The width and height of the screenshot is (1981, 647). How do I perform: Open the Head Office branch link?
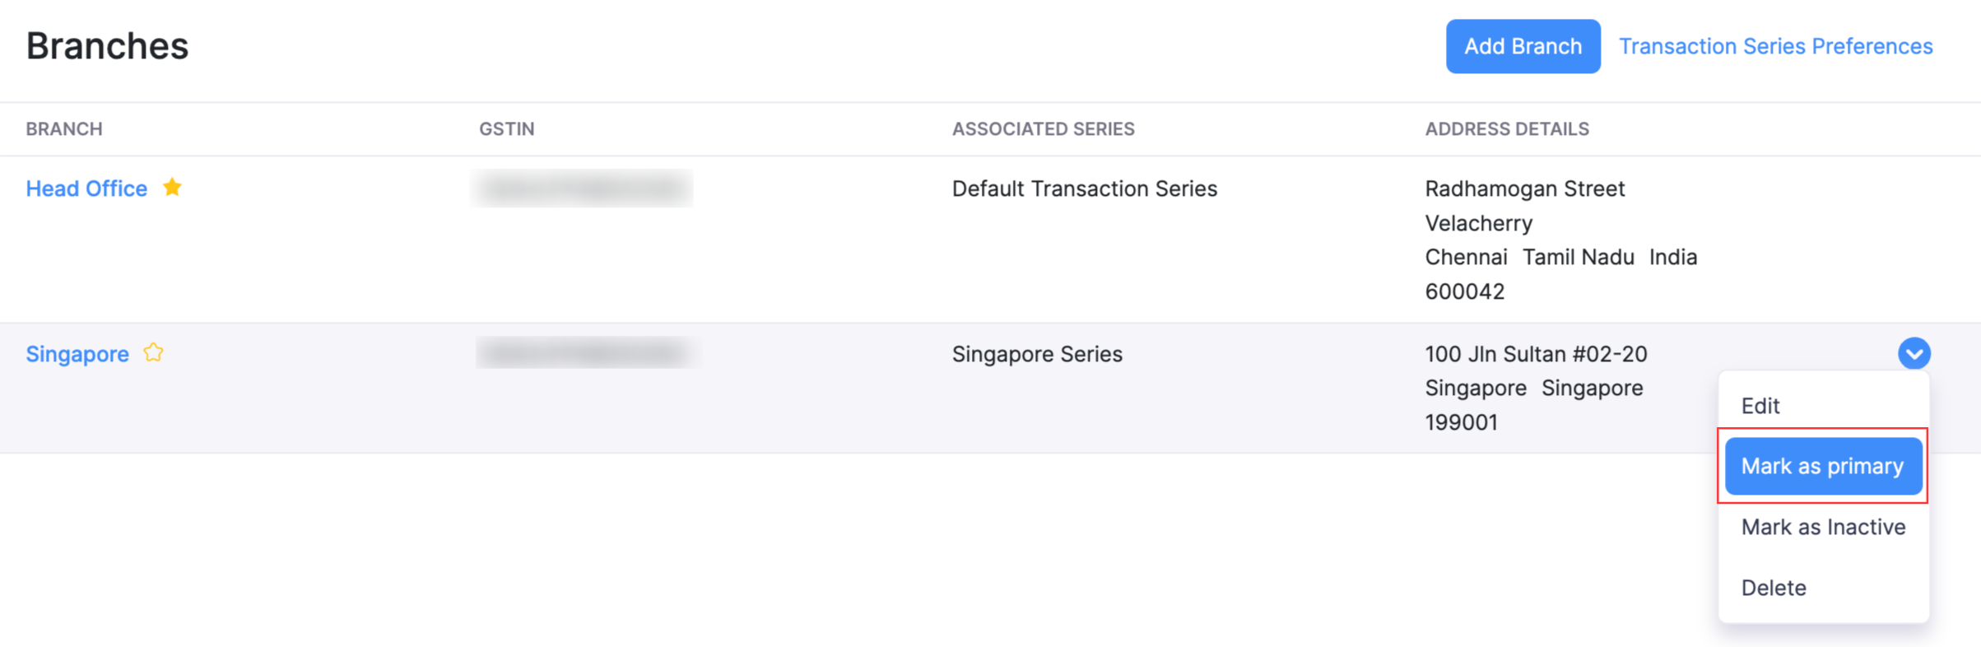point(86,189)
